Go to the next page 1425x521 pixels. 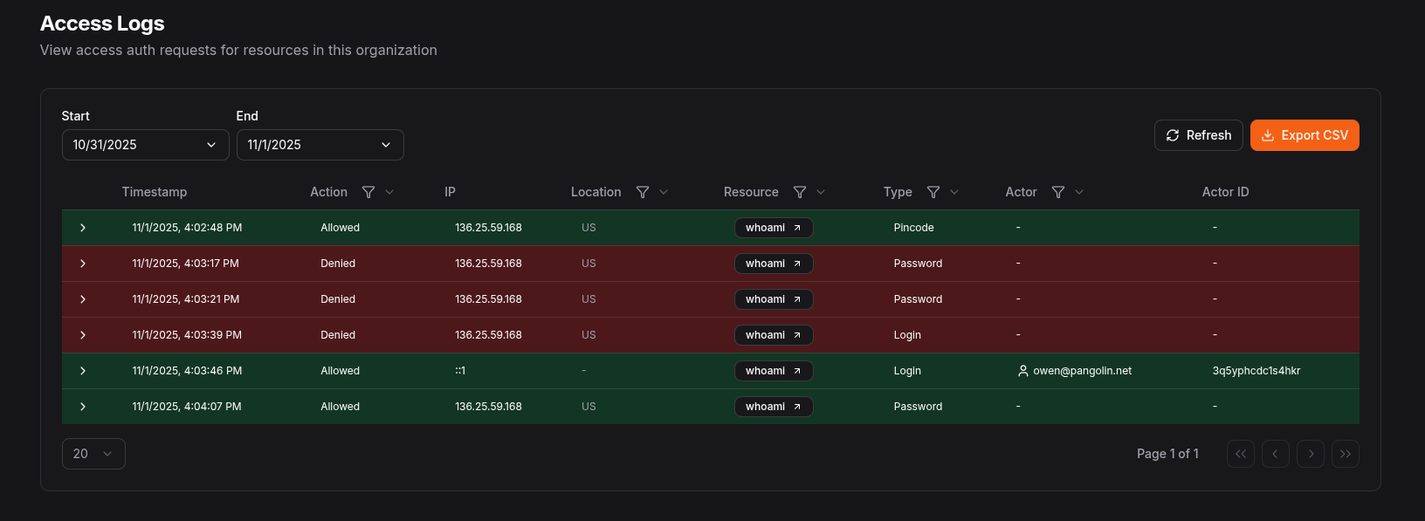pos(1310,454)
